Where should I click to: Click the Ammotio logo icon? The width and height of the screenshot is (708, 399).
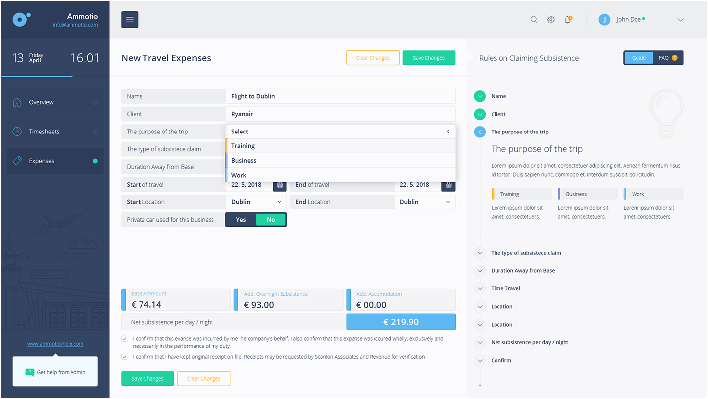click(x=21, y=20)
